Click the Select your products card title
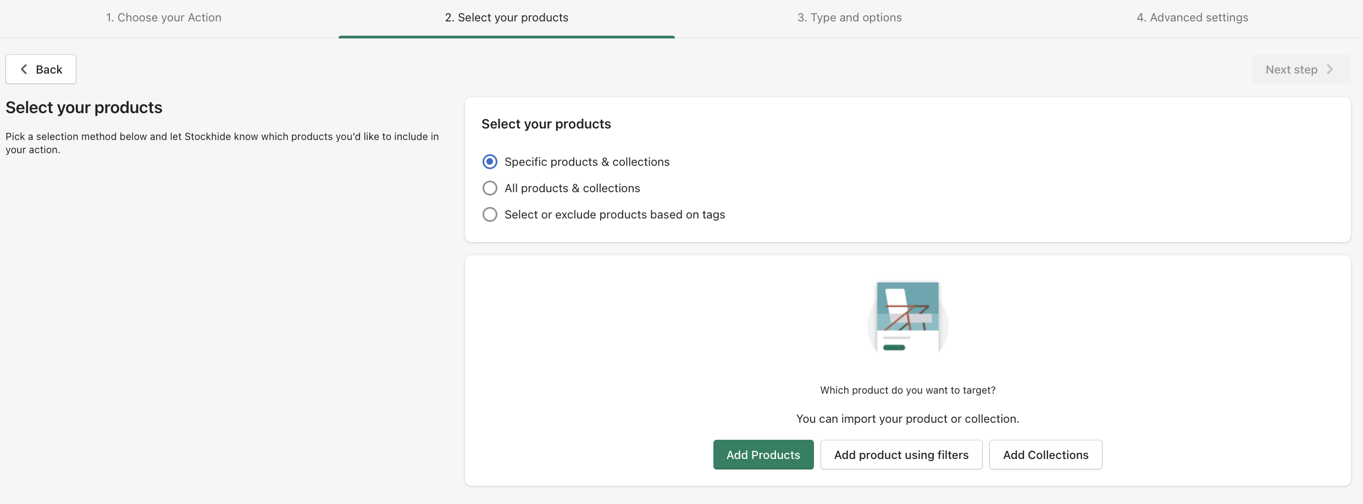 pos(546,124)
